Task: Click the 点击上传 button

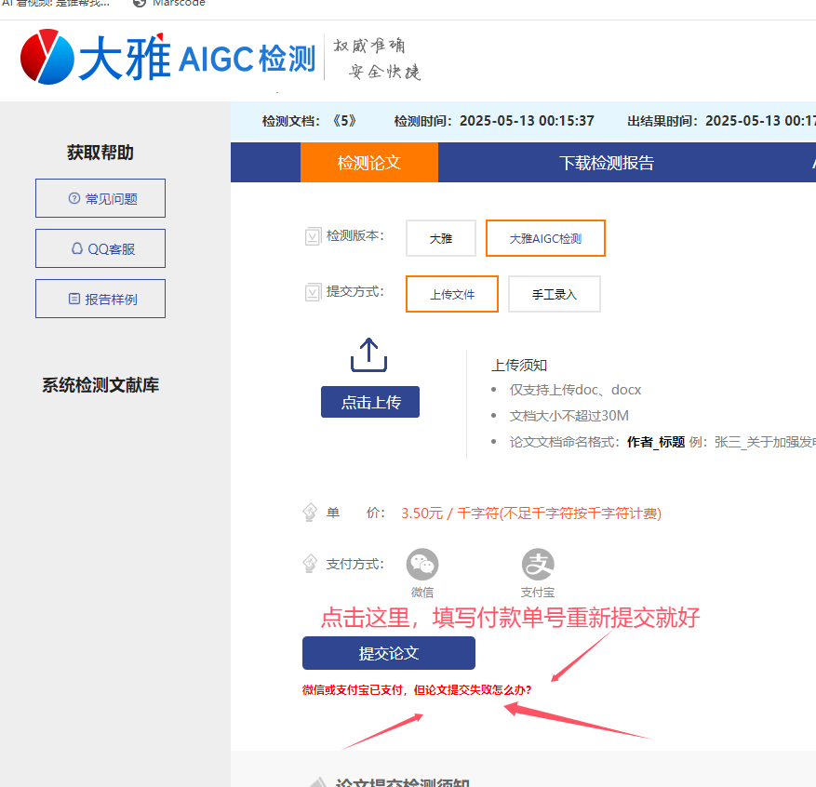Action: point(370,402)
